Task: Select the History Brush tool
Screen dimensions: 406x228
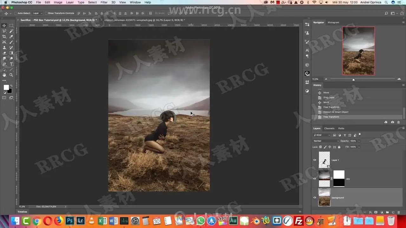Action: 11,47
